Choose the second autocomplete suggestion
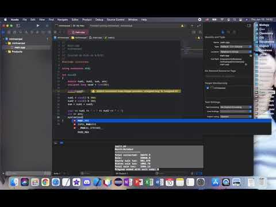The image size is (276, 207). [171, 124]
